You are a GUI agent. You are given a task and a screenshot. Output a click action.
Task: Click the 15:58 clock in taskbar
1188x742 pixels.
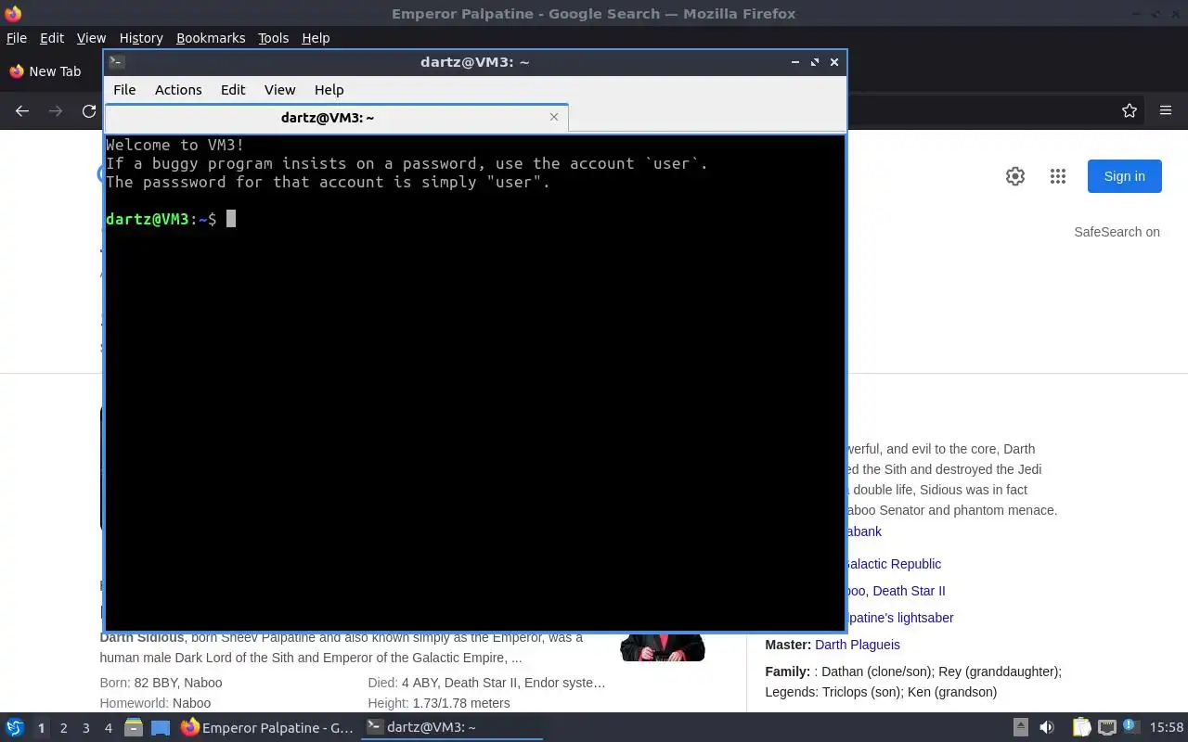point(1167,728)
